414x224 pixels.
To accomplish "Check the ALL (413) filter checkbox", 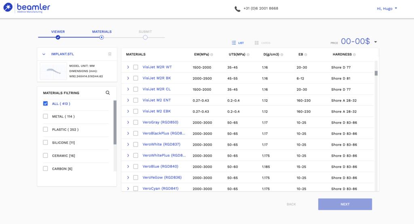I will point(45,104).
